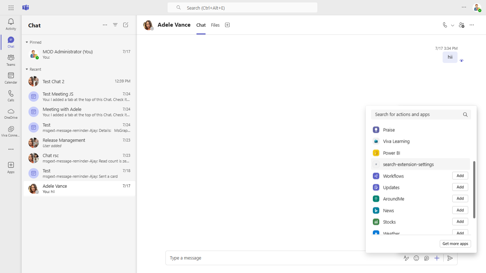486x273 pixels.
Task: Switch to the Files tab
Action: click(215, 25)
